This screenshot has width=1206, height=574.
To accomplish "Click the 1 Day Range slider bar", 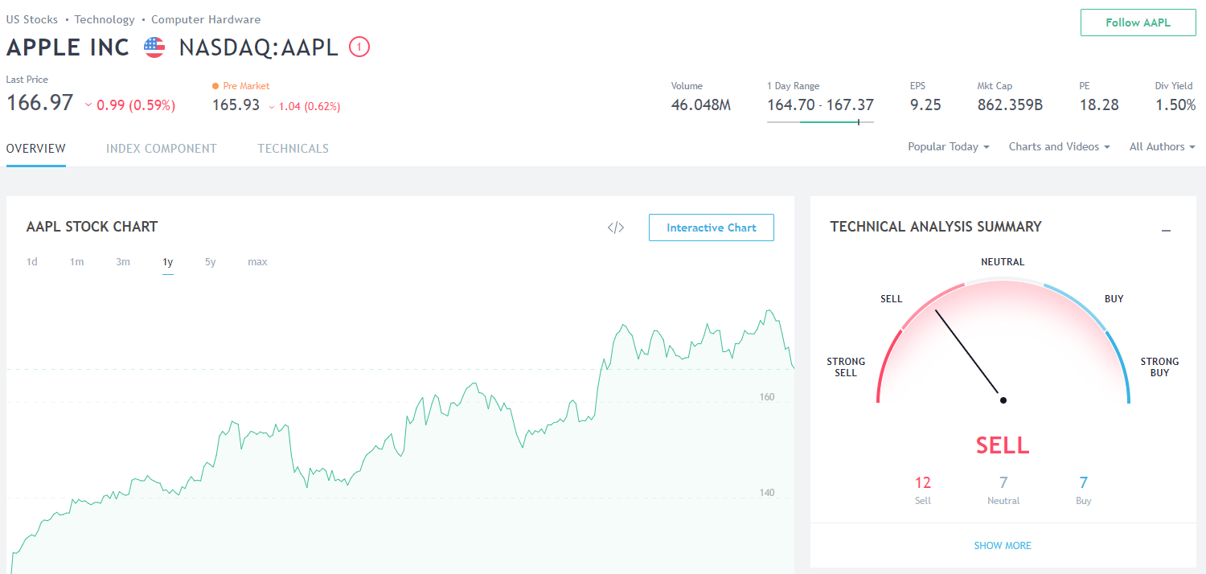I will (820, 122).
